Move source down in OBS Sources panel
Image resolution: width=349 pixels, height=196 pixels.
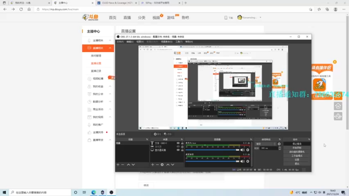coord(172,165)
